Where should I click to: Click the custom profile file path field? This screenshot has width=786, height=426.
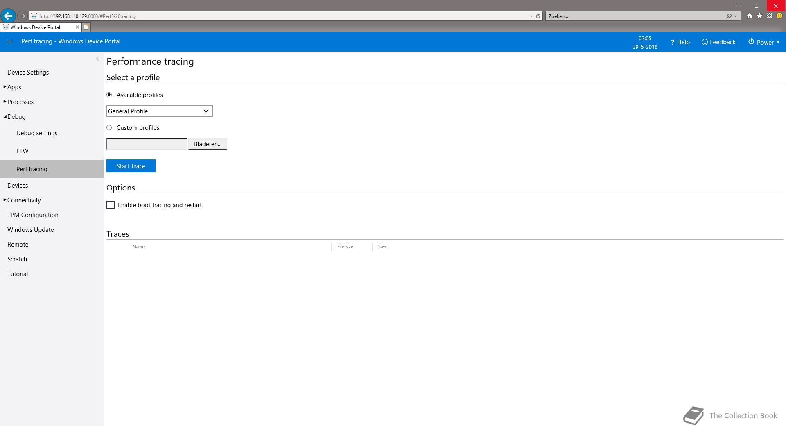tap(147, 144)
